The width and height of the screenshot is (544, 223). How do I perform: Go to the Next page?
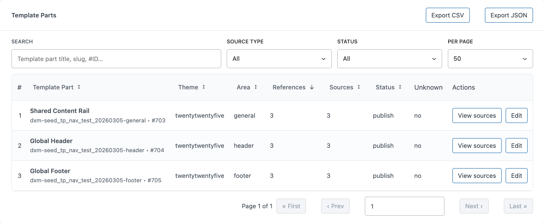click(474, 206)
